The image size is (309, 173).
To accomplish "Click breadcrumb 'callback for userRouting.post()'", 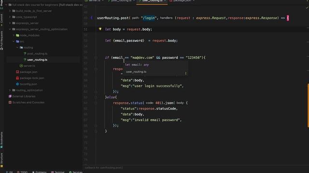I will pos(104,168).
